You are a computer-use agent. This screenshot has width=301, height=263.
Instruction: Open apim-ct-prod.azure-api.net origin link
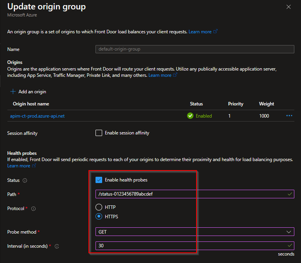click(37, 116)
